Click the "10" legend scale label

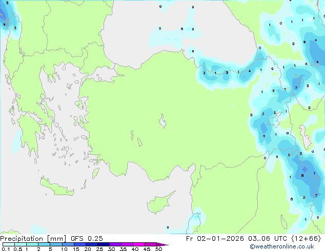tap(64, 249)
